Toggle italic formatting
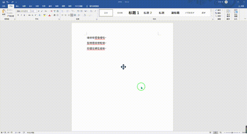Image resolution: width=247 pixels, height=134 pixels. point(21,15)
